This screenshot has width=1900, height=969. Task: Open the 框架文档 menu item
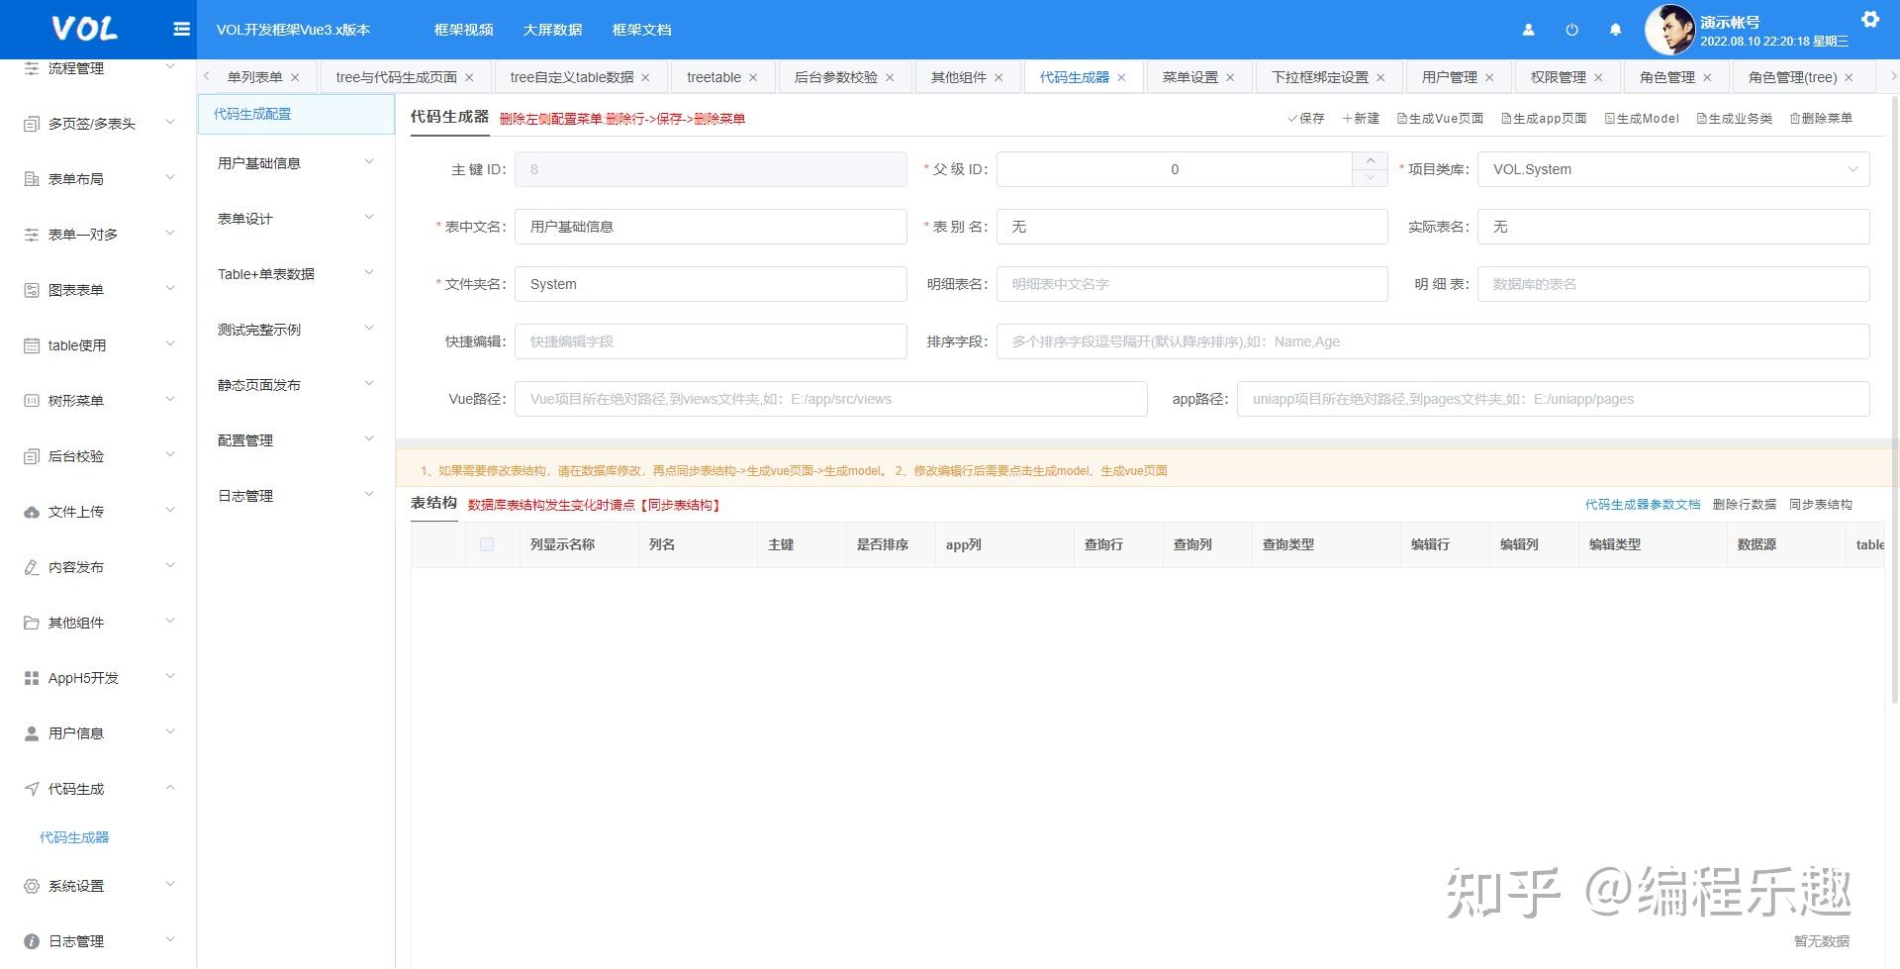coord(641,29)
